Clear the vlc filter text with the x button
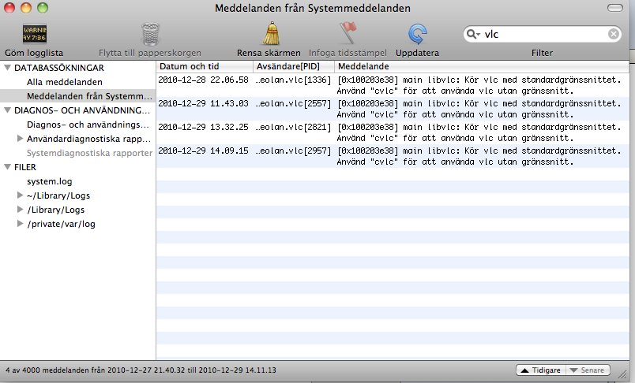The height and width of the screenshot is (383, 635). pos(614,34)
